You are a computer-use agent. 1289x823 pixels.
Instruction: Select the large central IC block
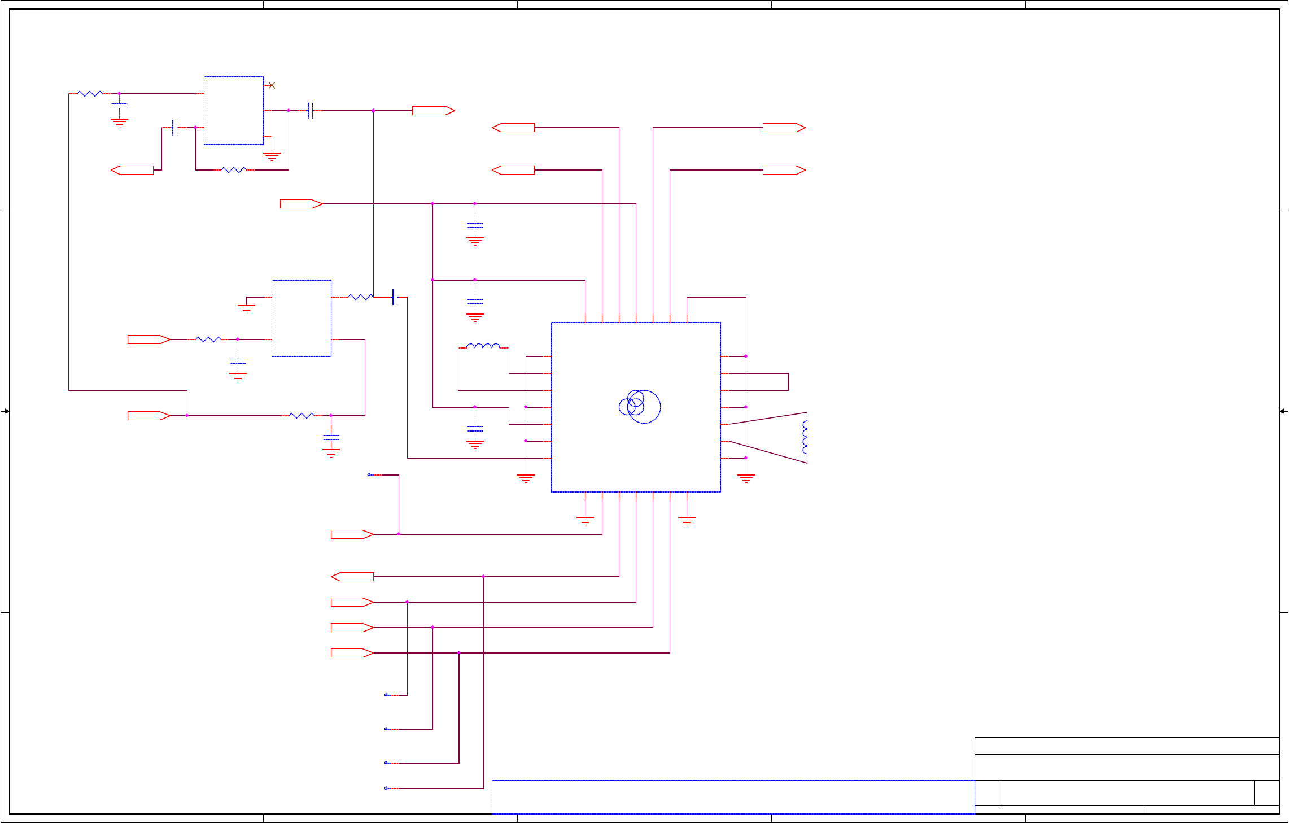click(636, 407)
